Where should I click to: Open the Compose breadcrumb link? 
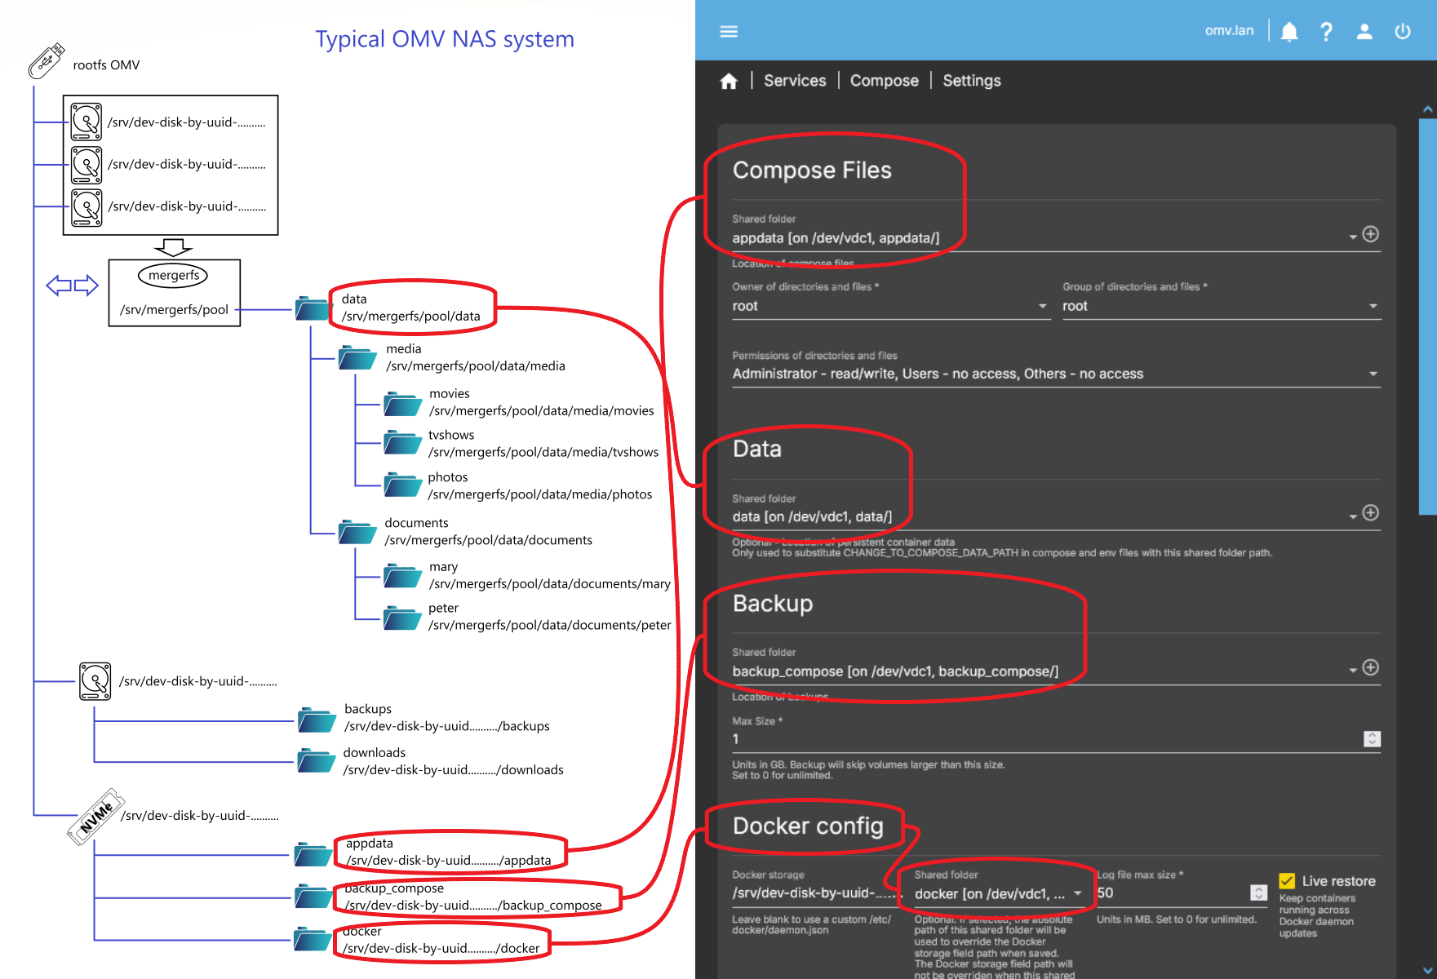click(884, 80)
